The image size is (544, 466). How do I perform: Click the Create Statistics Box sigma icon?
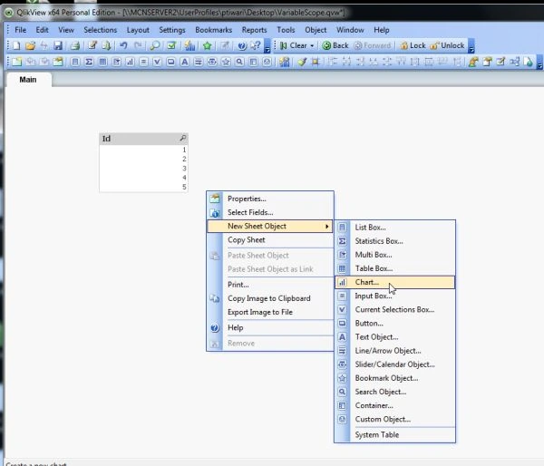tap(89, 63)
